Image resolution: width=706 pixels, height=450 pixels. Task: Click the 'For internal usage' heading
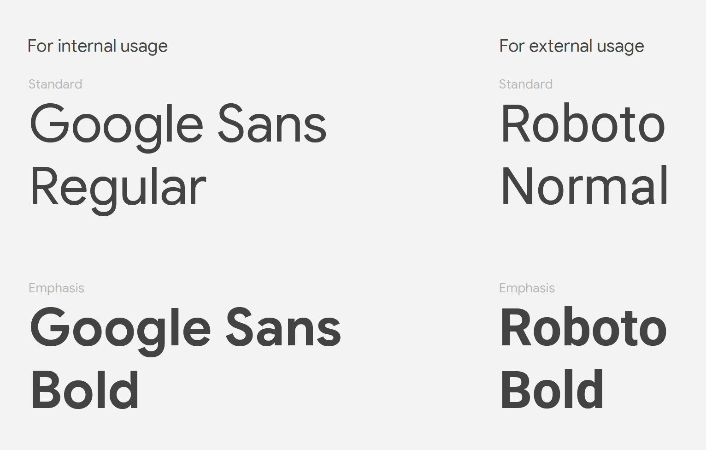pyautogui.click(x=98, y=47)
